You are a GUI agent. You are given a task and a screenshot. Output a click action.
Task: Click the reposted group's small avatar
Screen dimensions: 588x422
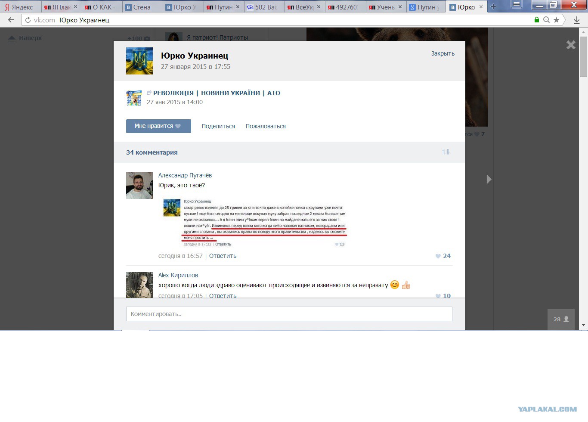coord(134,98)
